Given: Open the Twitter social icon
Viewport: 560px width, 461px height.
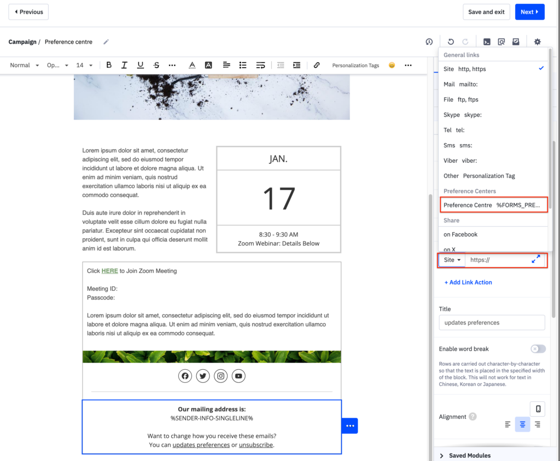Looking at the screenshot, I should tap(203, 376).
